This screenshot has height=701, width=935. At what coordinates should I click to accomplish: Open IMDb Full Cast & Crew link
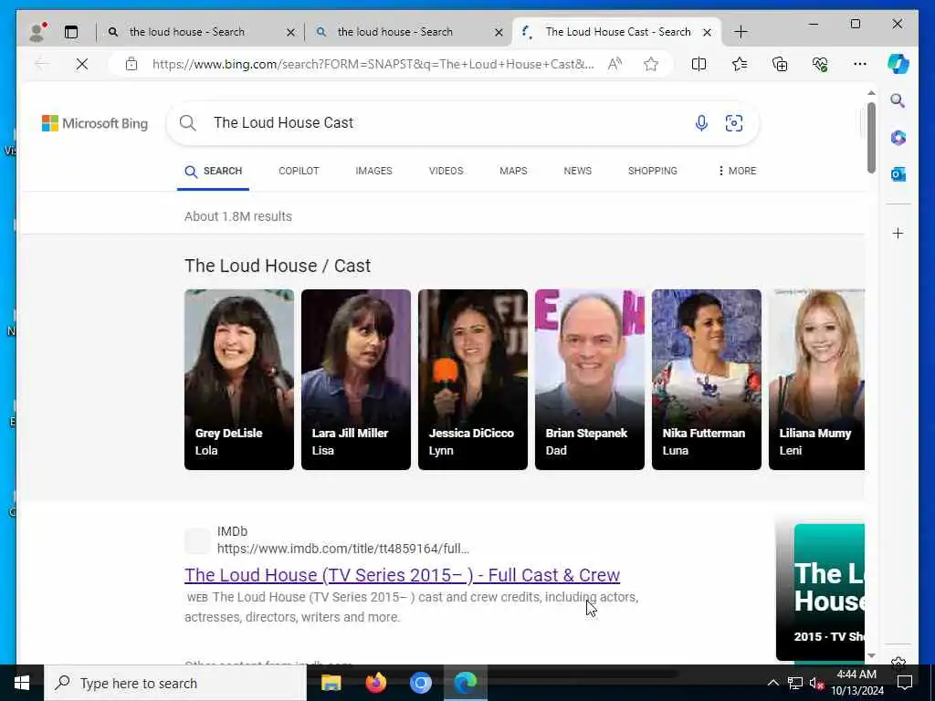(x=403, y=575)
